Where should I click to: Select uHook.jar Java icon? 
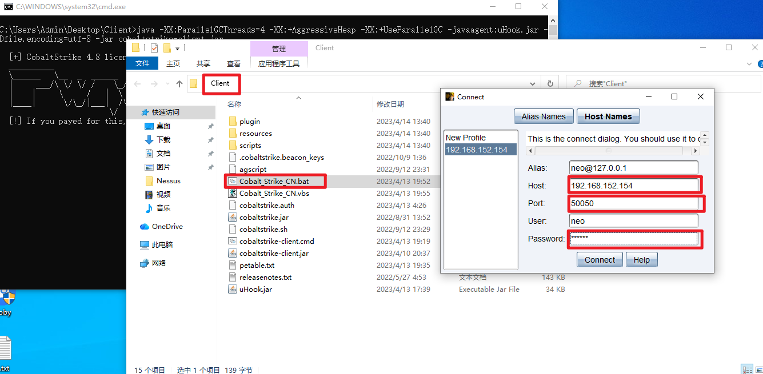tap(233, 289)
